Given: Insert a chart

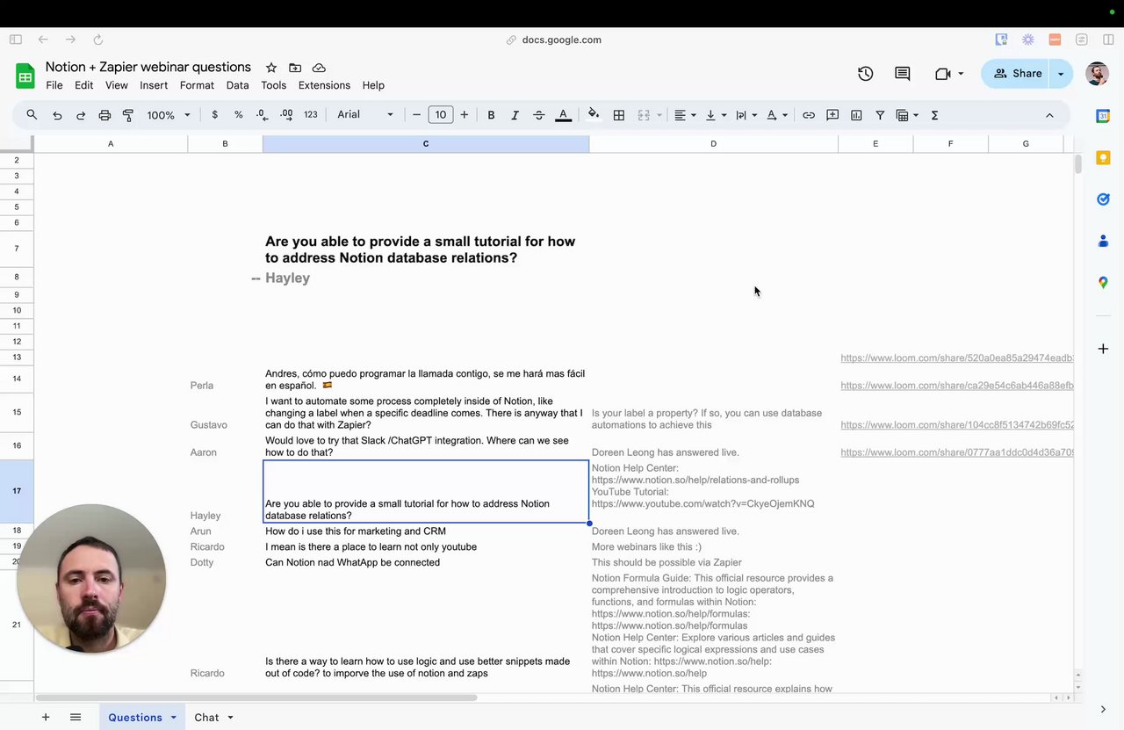Looking at the screenshot, I should [856, 115].
